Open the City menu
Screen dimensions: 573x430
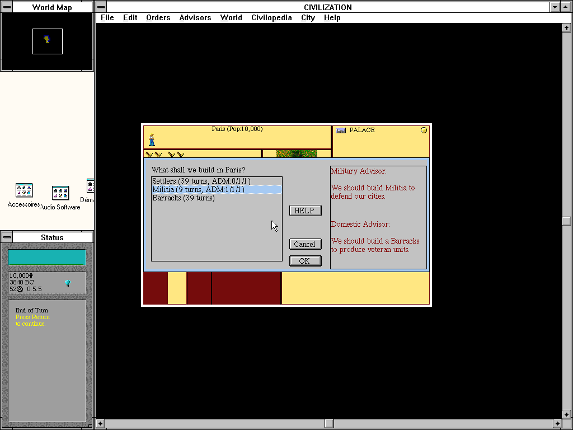click(x=308, y=17)
